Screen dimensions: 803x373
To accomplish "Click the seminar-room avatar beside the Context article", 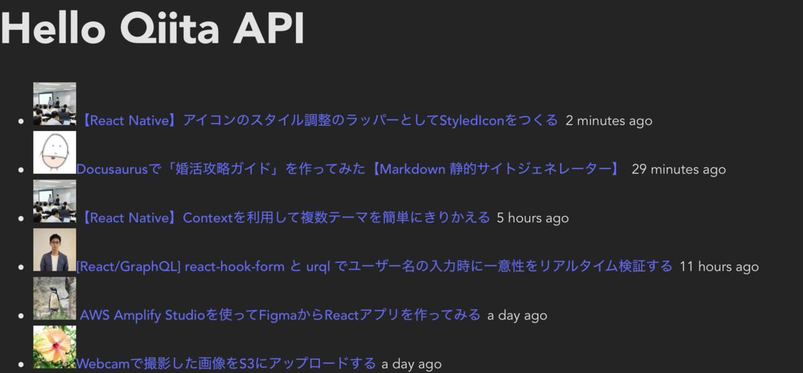I will [55, 201].
